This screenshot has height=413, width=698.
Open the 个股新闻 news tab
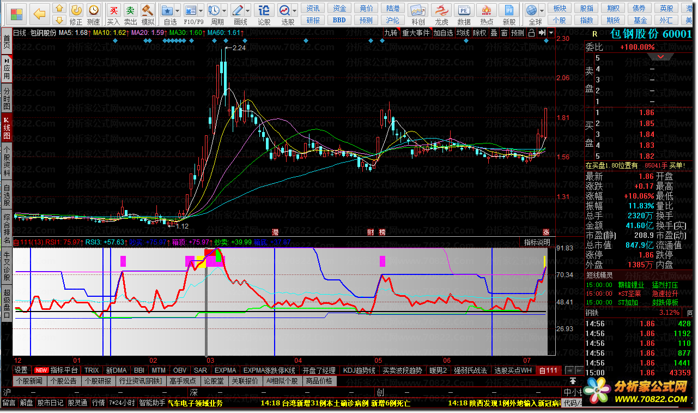[x=30, y=381]
